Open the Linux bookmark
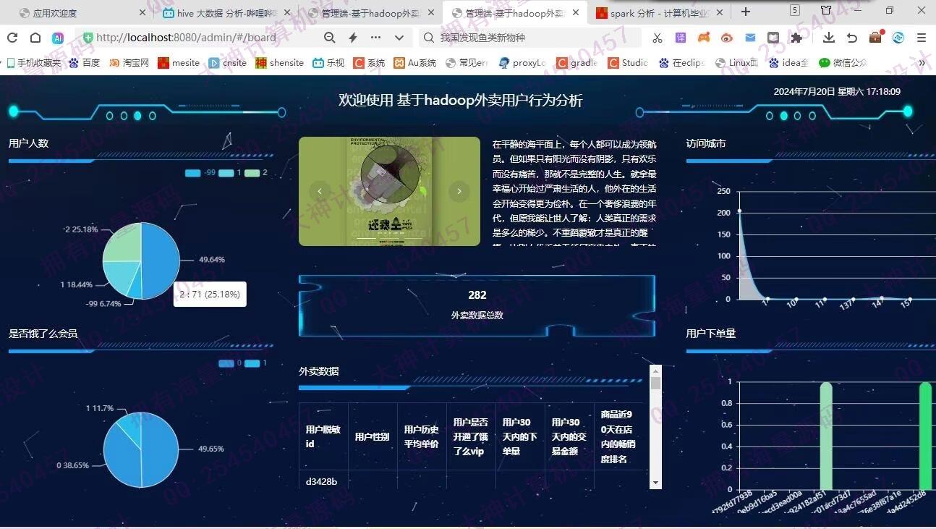The image size is (936, 529). pos(736,63)
